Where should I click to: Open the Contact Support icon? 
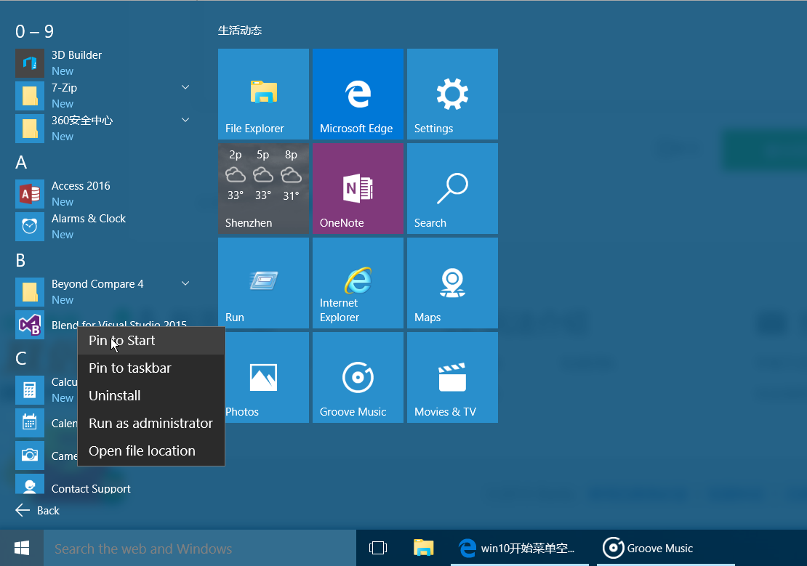pos(30,484)
